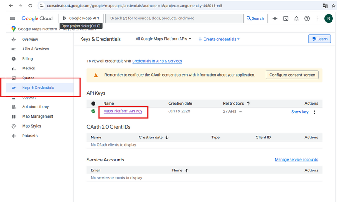This screenshot has width=337, height=202.
Task: Sort OAuth clients by Creation date arrow
Action: pyautogui.click(x=167, y=138)
